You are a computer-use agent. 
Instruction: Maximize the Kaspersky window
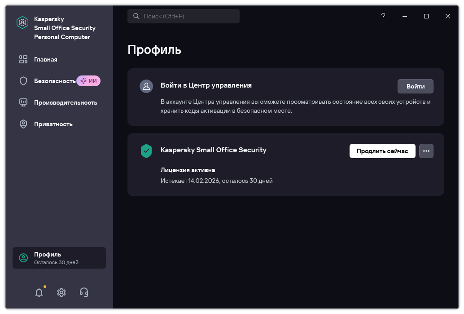pos(426,16)
